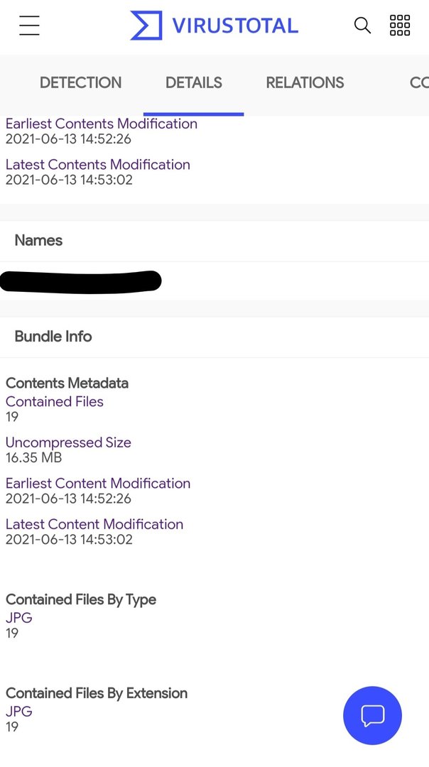The image size is (429, 767).
Task: Click the Latest Content Modification label
Action: point(94,524)
